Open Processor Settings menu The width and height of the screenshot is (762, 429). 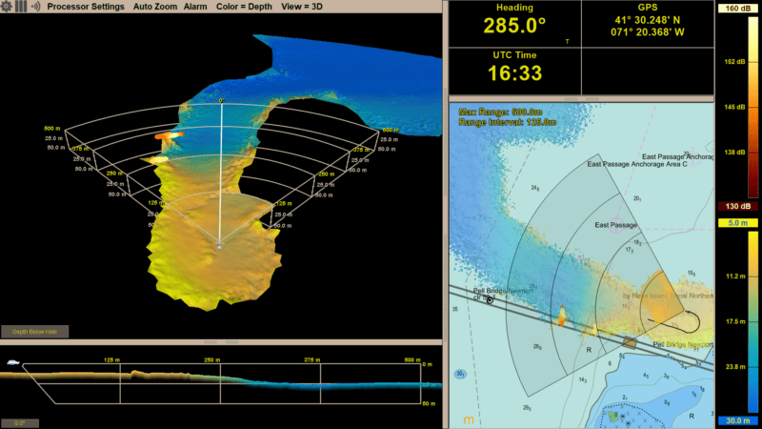(x=86, y=6)
